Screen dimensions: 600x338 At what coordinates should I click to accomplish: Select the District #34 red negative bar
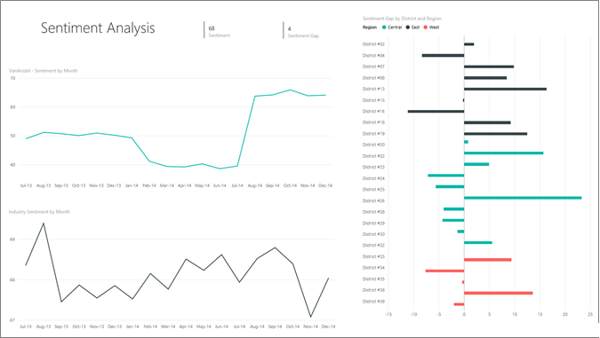(x=444, y=271)
